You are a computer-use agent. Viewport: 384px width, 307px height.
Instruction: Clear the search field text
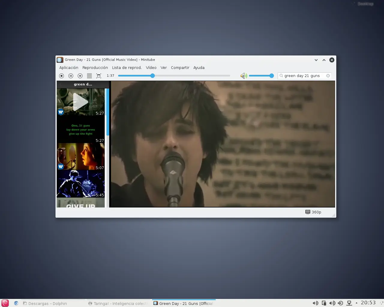click(x=328, y=76)
